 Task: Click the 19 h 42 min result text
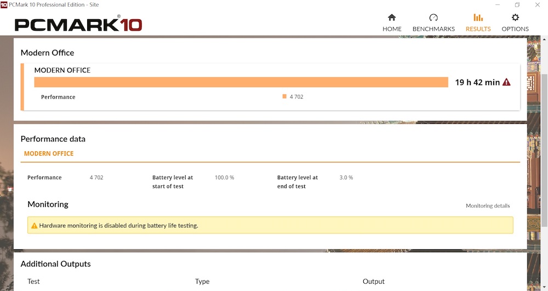(477, 82)
